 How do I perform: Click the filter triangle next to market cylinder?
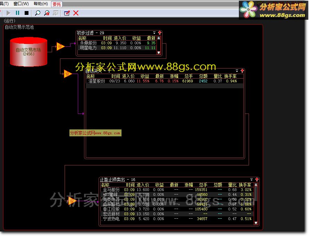(60, 46)
